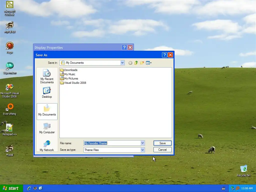Viewport: 256px width, 192px height.
Task: Click the Cancel button
Action: point(162,150)
